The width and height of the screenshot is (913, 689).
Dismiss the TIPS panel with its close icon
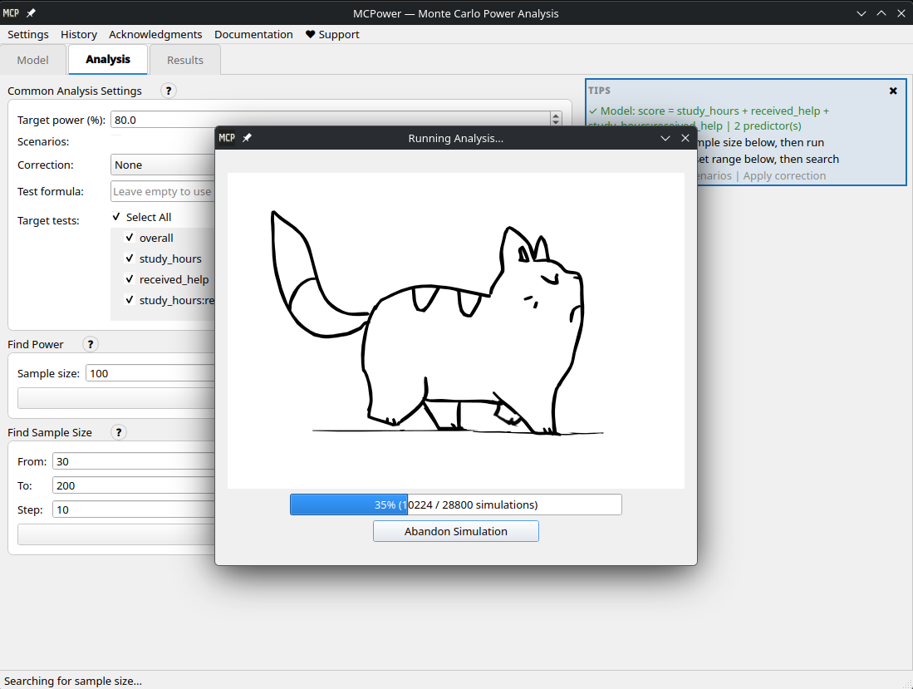(x=893, y=91)
